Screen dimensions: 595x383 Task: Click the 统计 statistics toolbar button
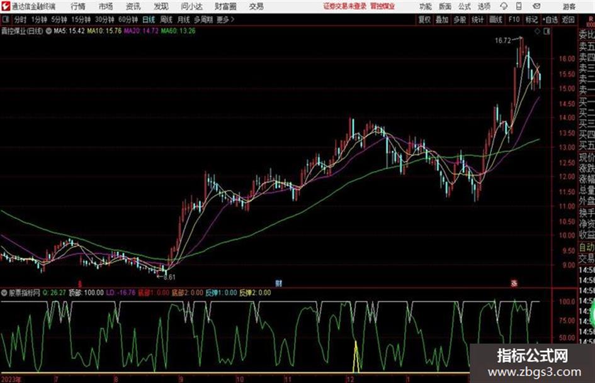point(477,19)
